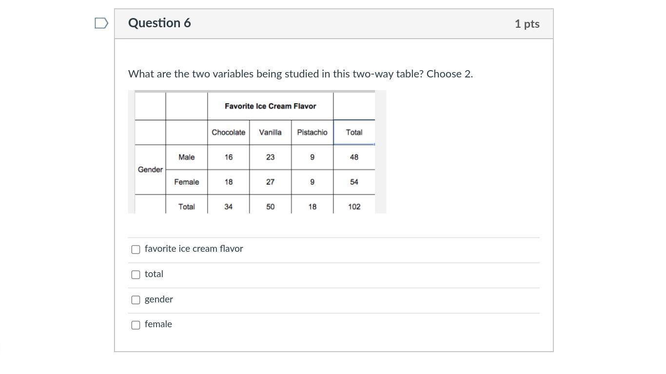Flag Question 6 for review

[x=101, y=23]
